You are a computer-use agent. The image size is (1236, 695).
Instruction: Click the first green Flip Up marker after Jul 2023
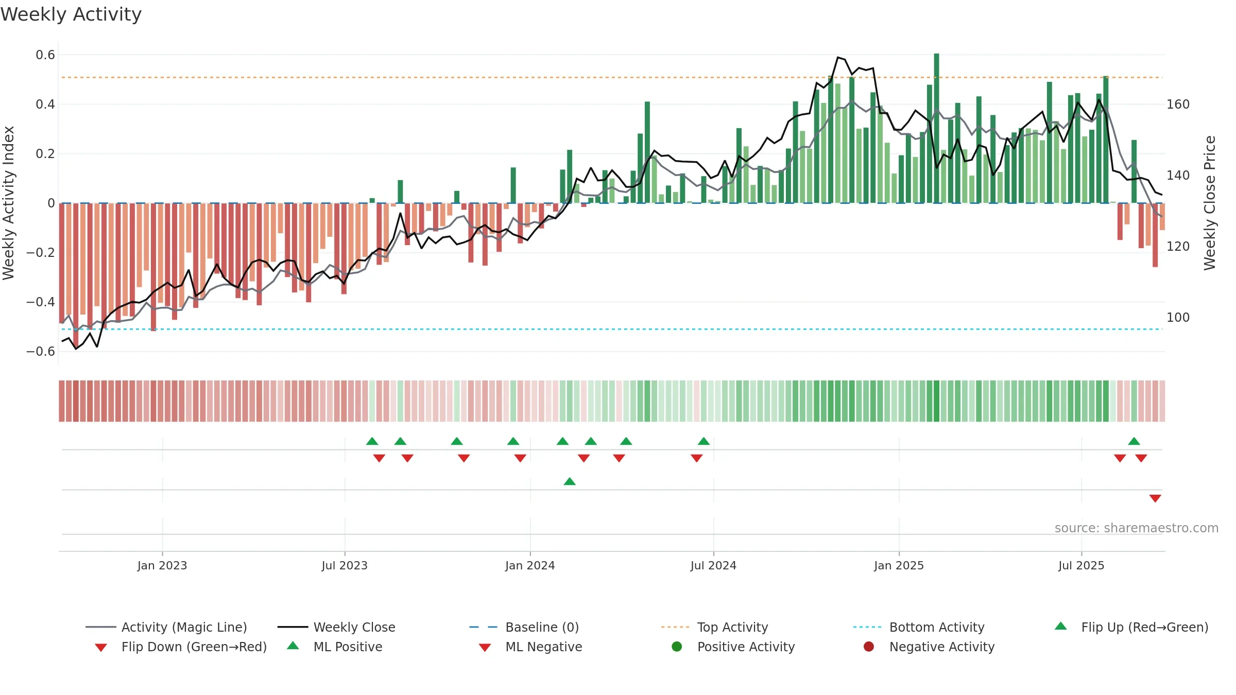[x=372, y=441]
